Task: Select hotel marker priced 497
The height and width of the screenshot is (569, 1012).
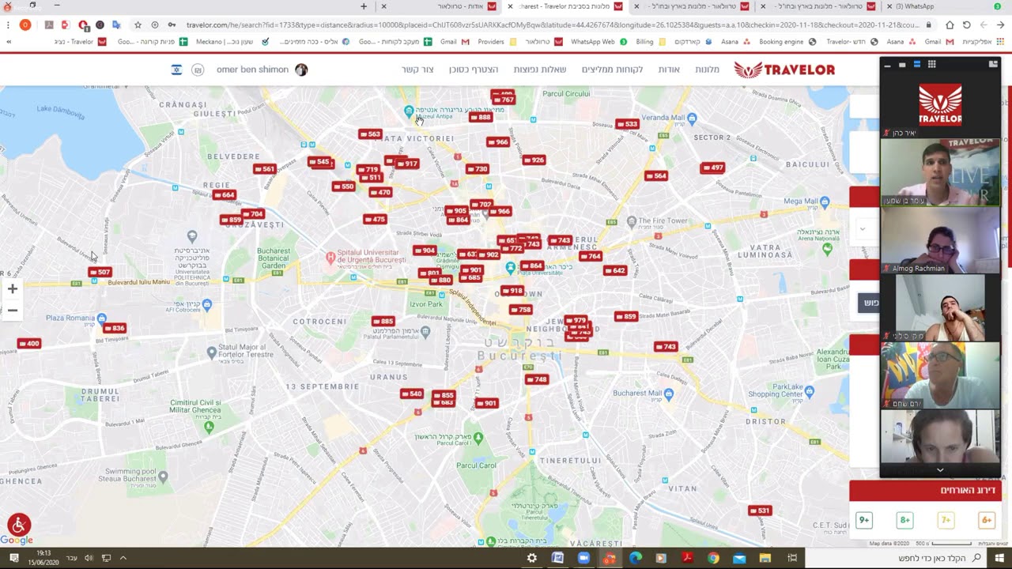Action: [x=712, y=168]
